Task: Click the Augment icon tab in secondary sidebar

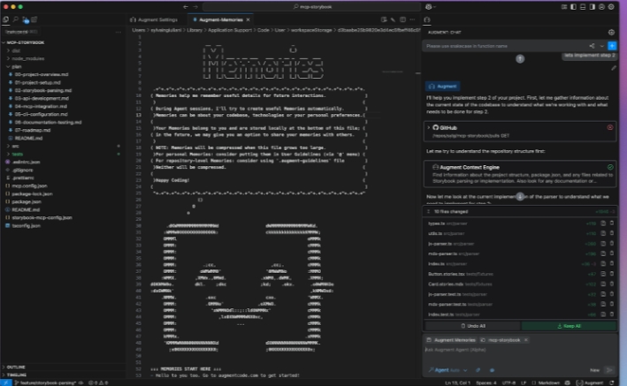Action: (427, 19)
